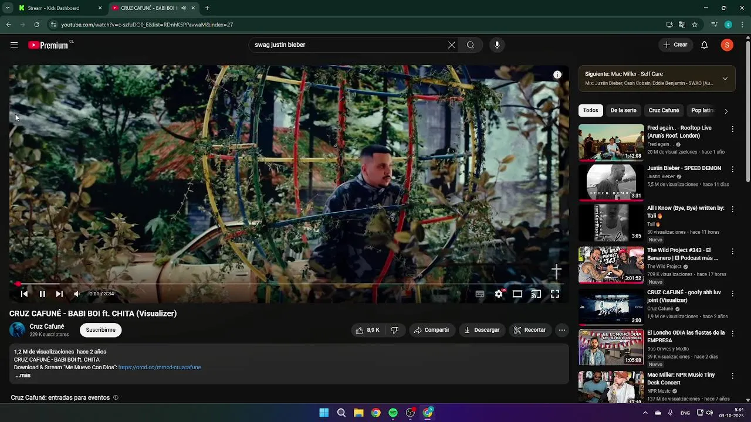Select the Todos filter chip
This screenshot has height=422, width=751.
pos(591,110)
